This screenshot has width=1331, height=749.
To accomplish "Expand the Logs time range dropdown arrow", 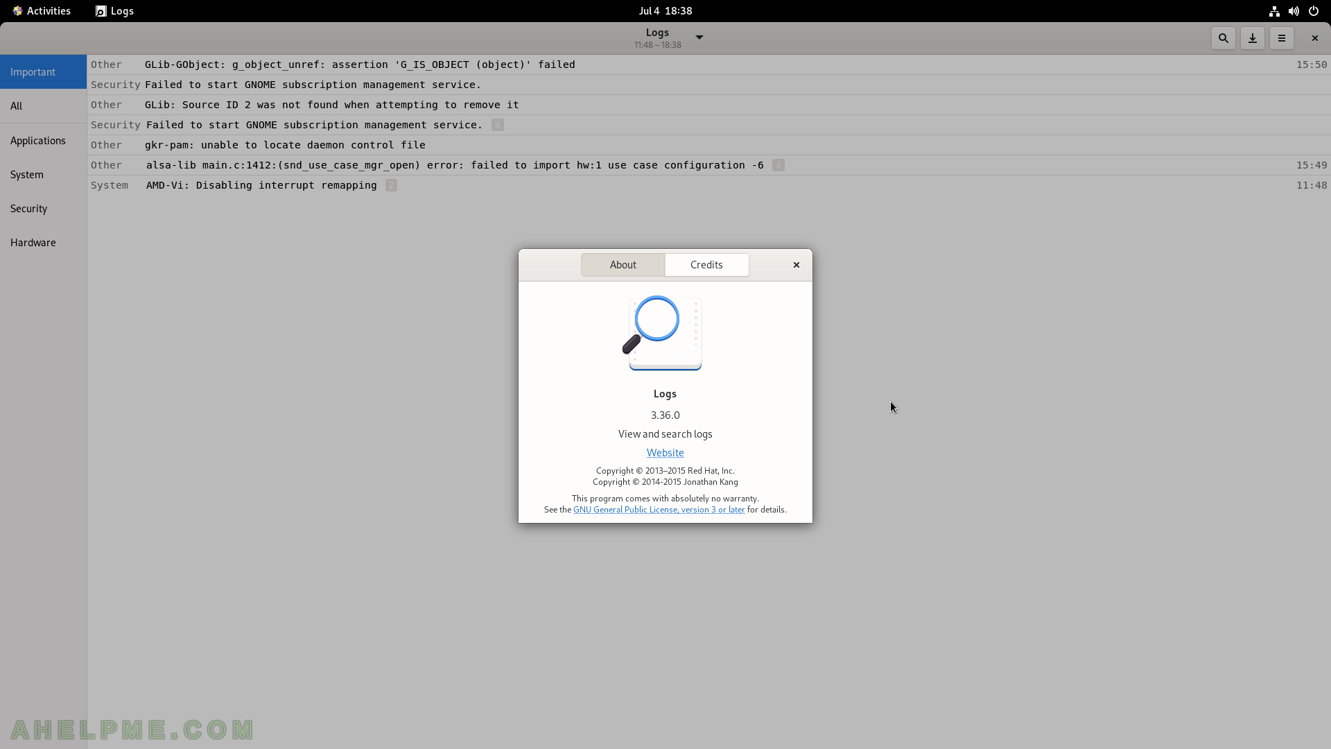I will [699, 37].
